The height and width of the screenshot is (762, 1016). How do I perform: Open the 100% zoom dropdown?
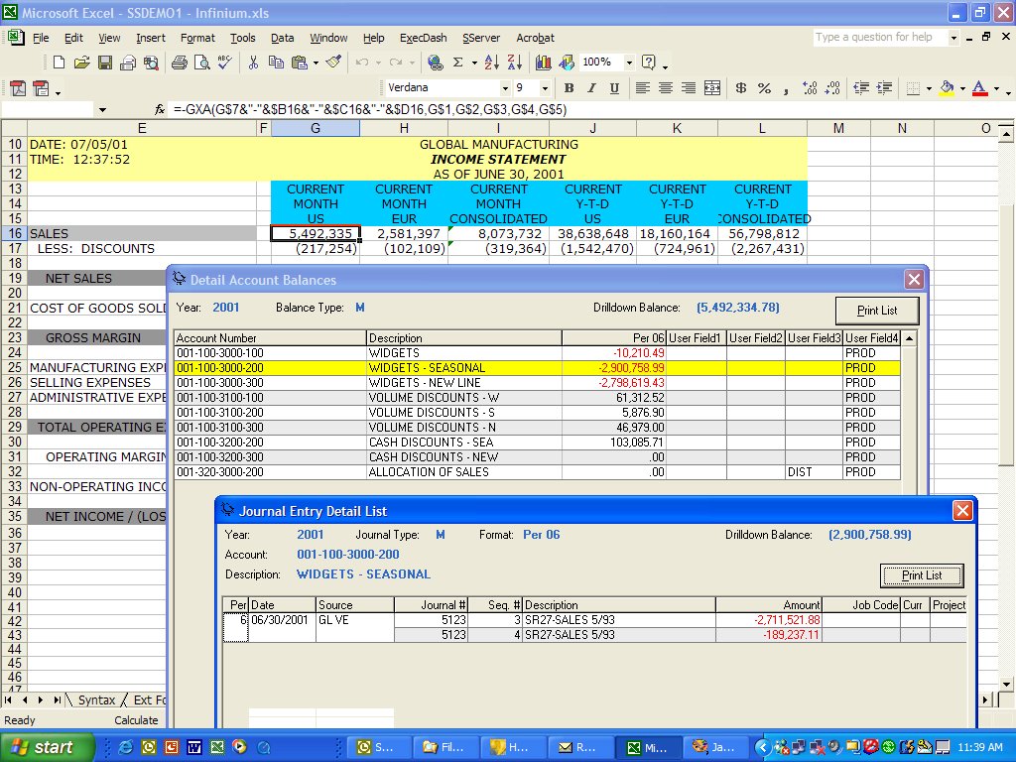[x=628, y=63]
